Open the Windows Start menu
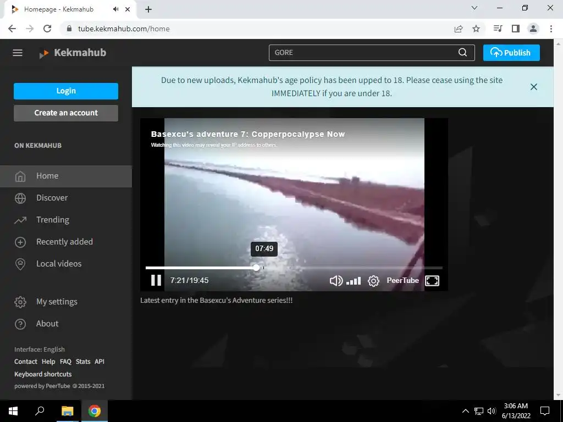The image size is (563, 422). [x=13, y=411]
